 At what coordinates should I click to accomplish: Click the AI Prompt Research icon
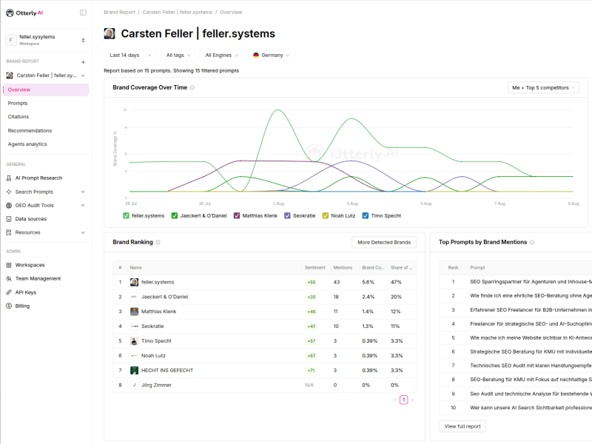9,178
